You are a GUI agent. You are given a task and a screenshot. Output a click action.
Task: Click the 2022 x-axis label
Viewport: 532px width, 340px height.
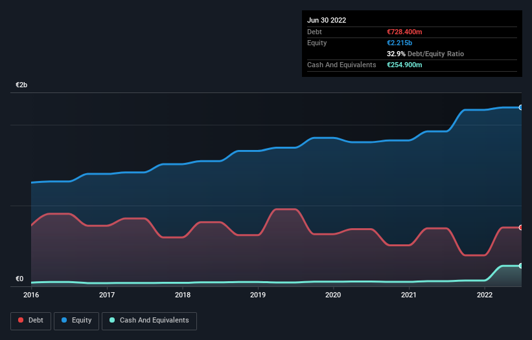click(485, 295)
